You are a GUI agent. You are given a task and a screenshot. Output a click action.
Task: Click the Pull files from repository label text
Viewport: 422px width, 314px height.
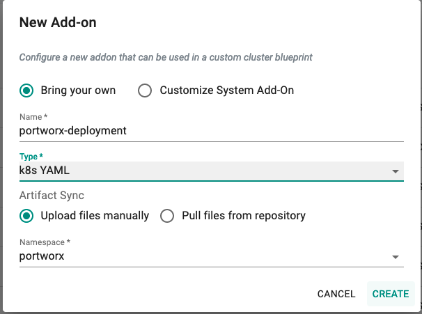tap(244, 216)
